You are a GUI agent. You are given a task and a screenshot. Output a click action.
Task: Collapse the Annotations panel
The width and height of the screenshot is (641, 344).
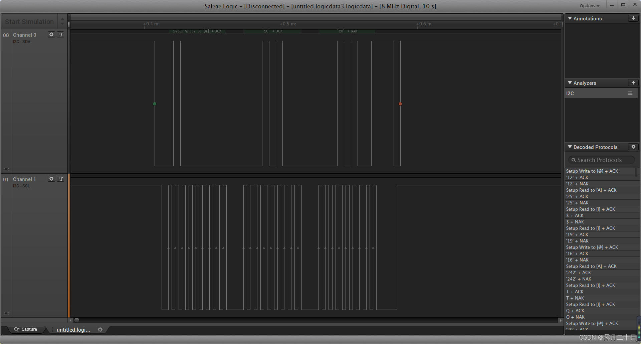click(570, 18)
